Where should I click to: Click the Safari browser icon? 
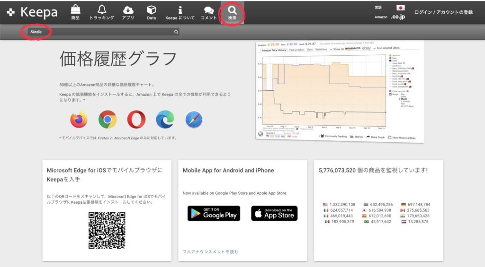point(194,120)
